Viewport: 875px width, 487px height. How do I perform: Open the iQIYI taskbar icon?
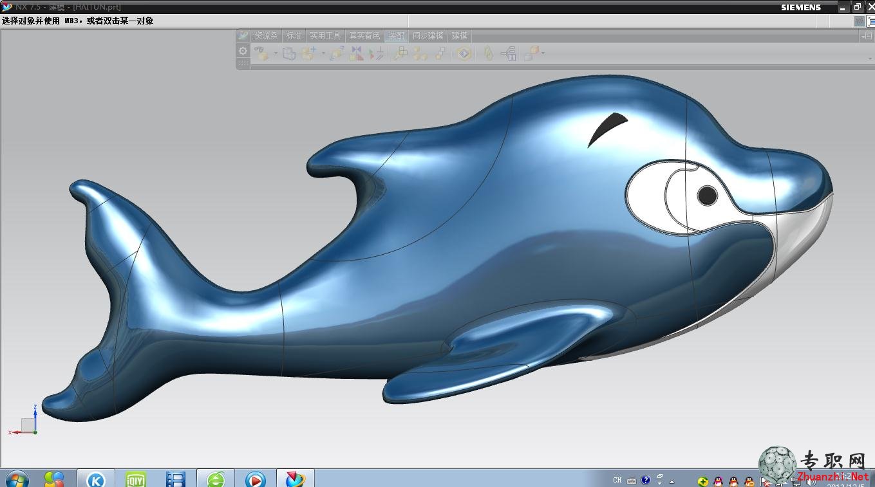click(x=135, y=479)
